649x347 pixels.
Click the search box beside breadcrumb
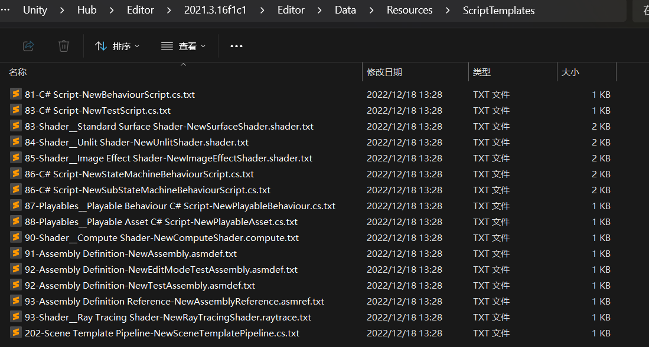pyautogui.click(x=641, y=11)
